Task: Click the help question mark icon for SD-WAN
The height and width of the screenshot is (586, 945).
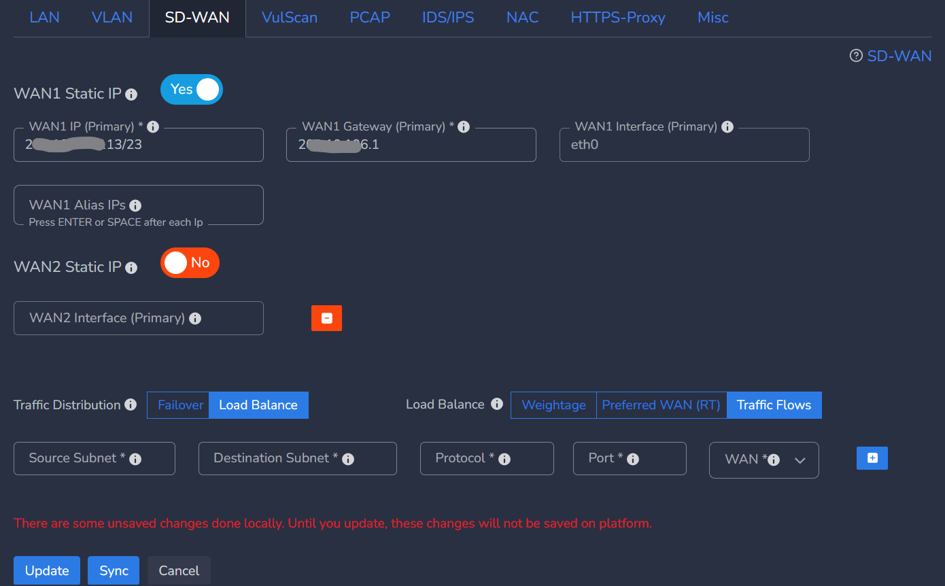Action: [856, 56]
